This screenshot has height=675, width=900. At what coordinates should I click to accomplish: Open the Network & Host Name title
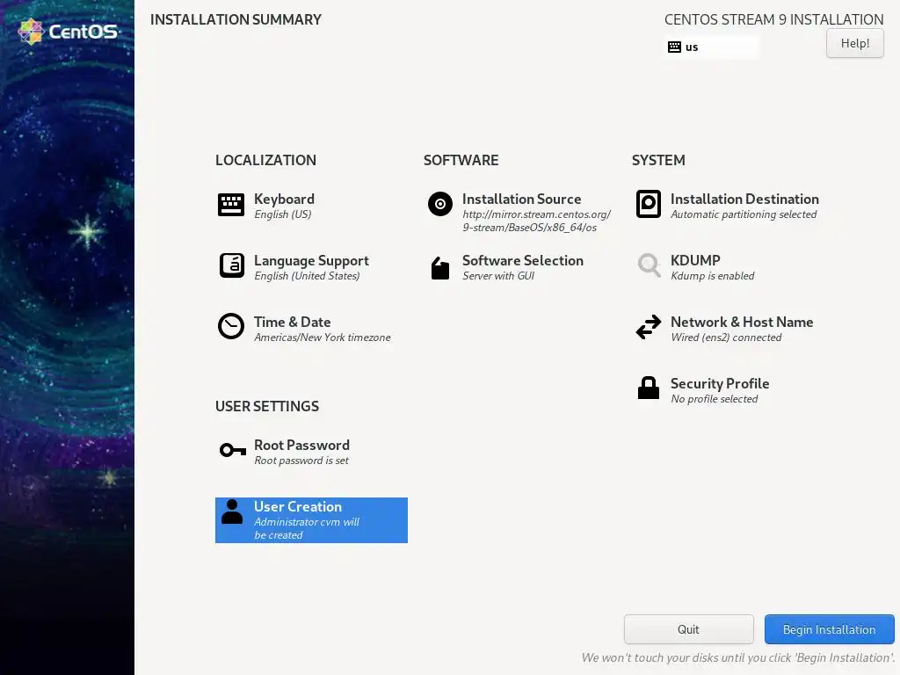click(742, 322)
